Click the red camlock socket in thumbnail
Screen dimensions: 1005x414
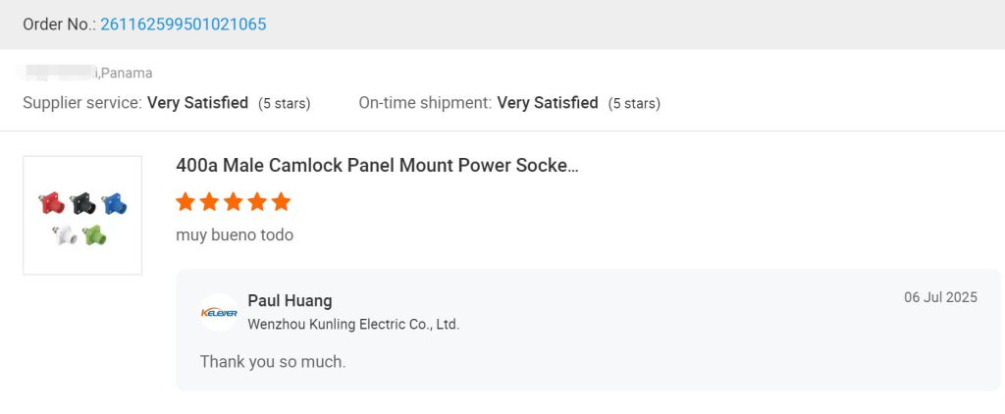pos(52,204)
